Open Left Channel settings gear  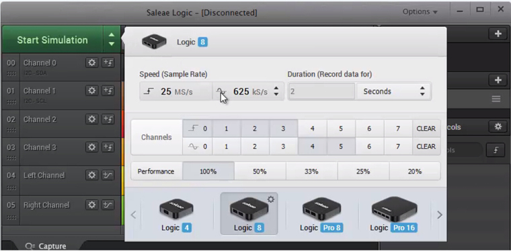click(92, 176)
